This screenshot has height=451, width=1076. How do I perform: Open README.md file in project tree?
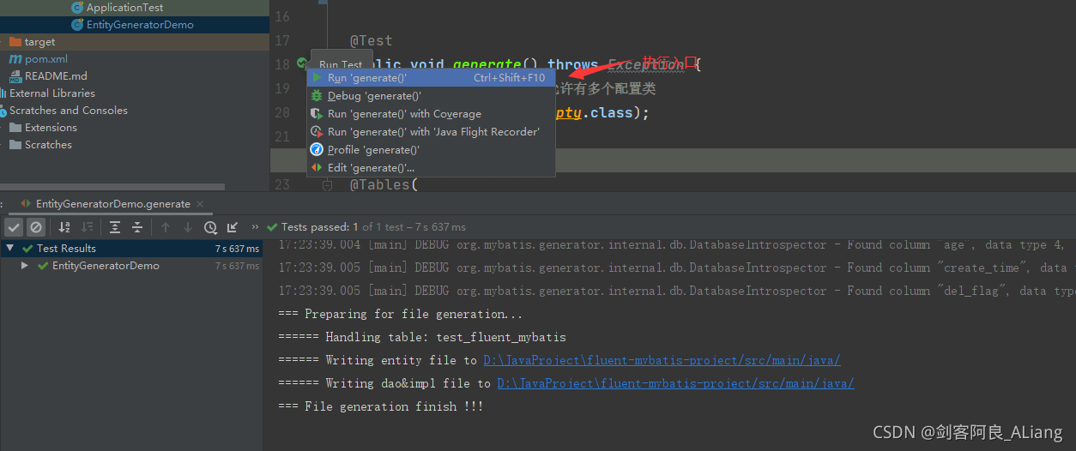(56, 76)
